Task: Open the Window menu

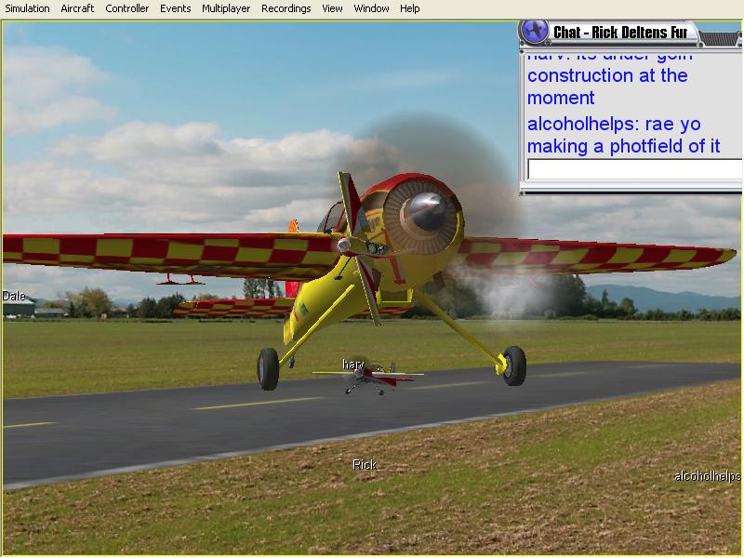Action: 371,8
